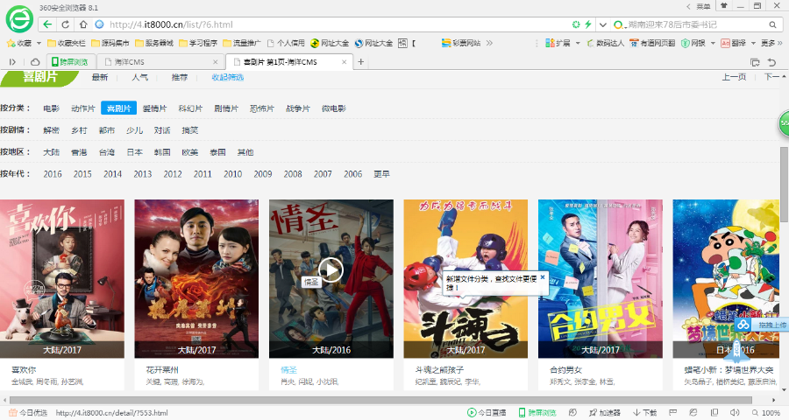The image size is (789, 420).
Task: Click the restore closed tab undo icon
Action: pos(771,62)
